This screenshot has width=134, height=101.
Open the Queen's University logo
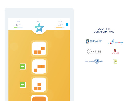[x=115, y=52]
